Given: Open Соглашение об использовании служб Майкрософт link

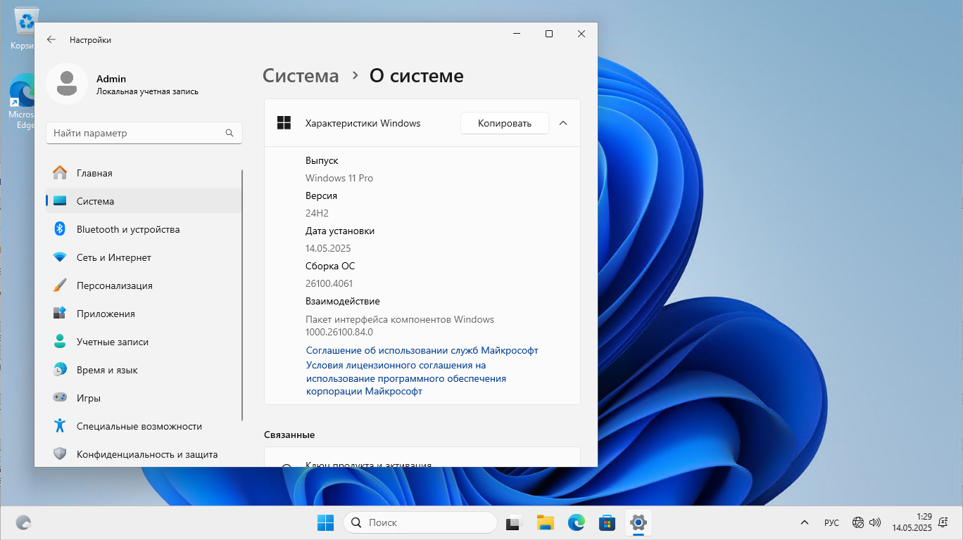Looking at the screenshot, I should tap(422, 350).
